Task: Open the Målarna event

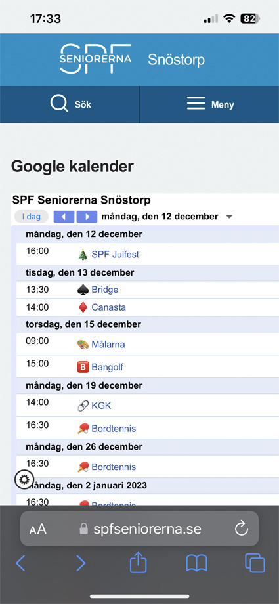Action: pyautogui.click(x=108, y=345)
